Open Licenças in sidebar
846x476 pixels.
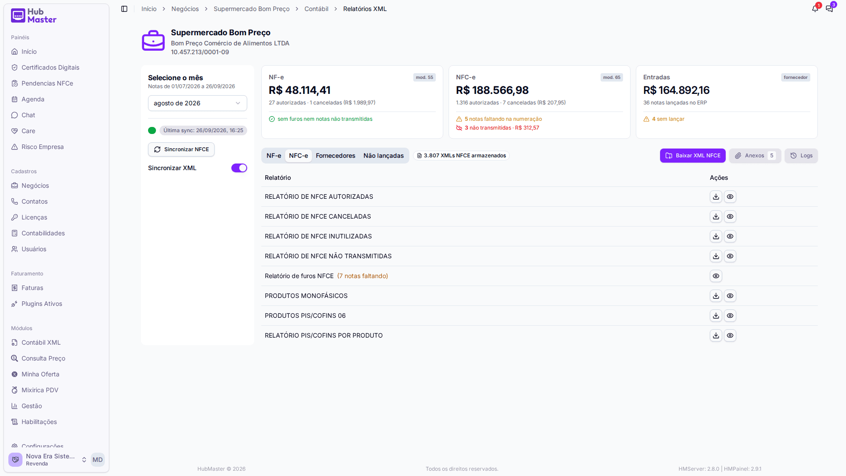(x=56, y=217)
